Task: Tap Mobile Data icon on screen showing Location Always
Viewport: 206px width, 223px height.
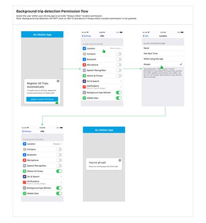Action: [x=24, y=193]
